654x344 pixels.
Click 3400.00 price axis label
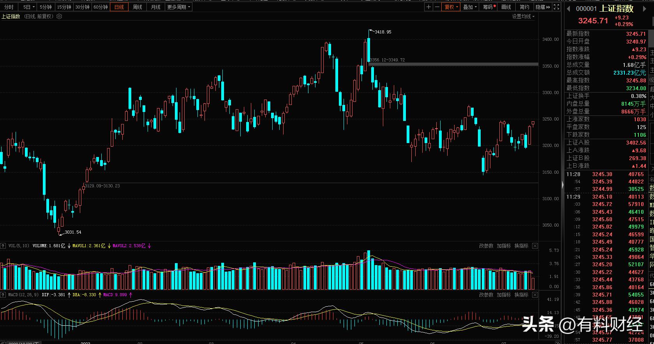click(x=550, y=39)
